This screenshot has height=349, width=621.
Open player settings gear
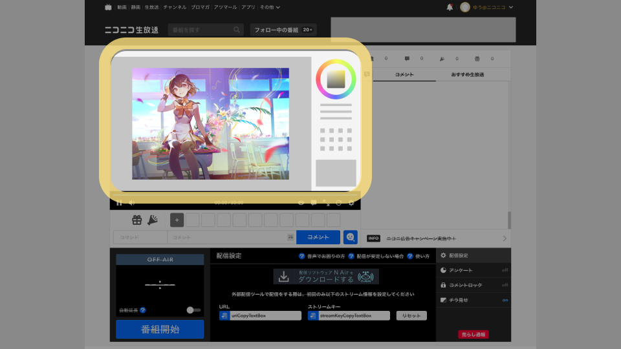pyautogui.click(x=351, y=202)
